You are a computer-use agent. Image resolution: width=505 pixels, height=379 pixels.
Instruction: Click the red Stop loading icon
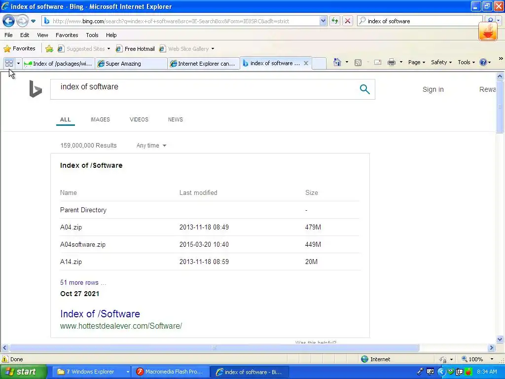click(x=348, y=21)
